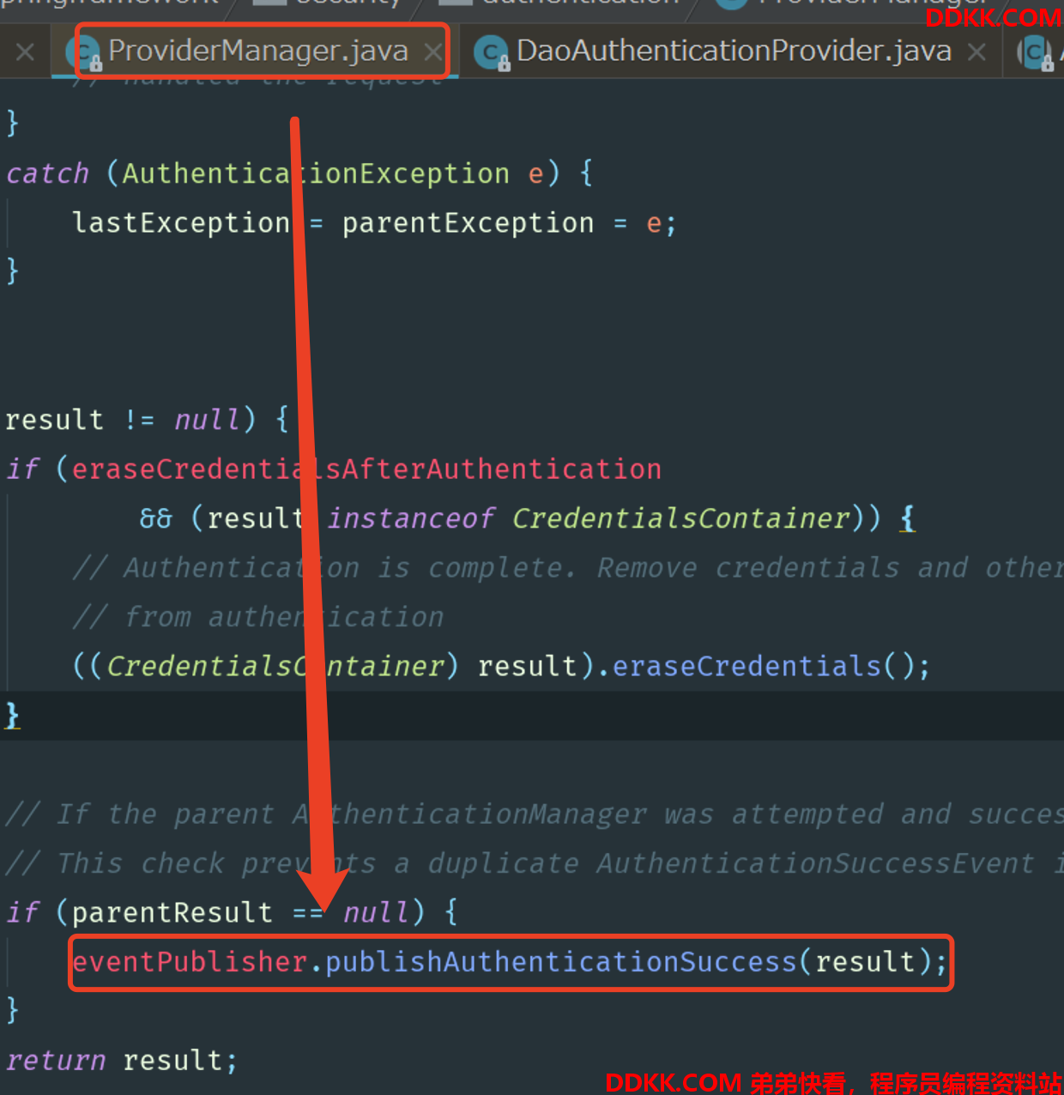Viewport: 1064px width, 1095px height.
Task: Click the publishAuthenticationSuccess method call
Action: point(561,962)
